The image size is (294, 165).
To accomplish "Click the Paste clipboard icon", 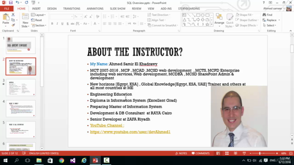I will pos(6,17).
